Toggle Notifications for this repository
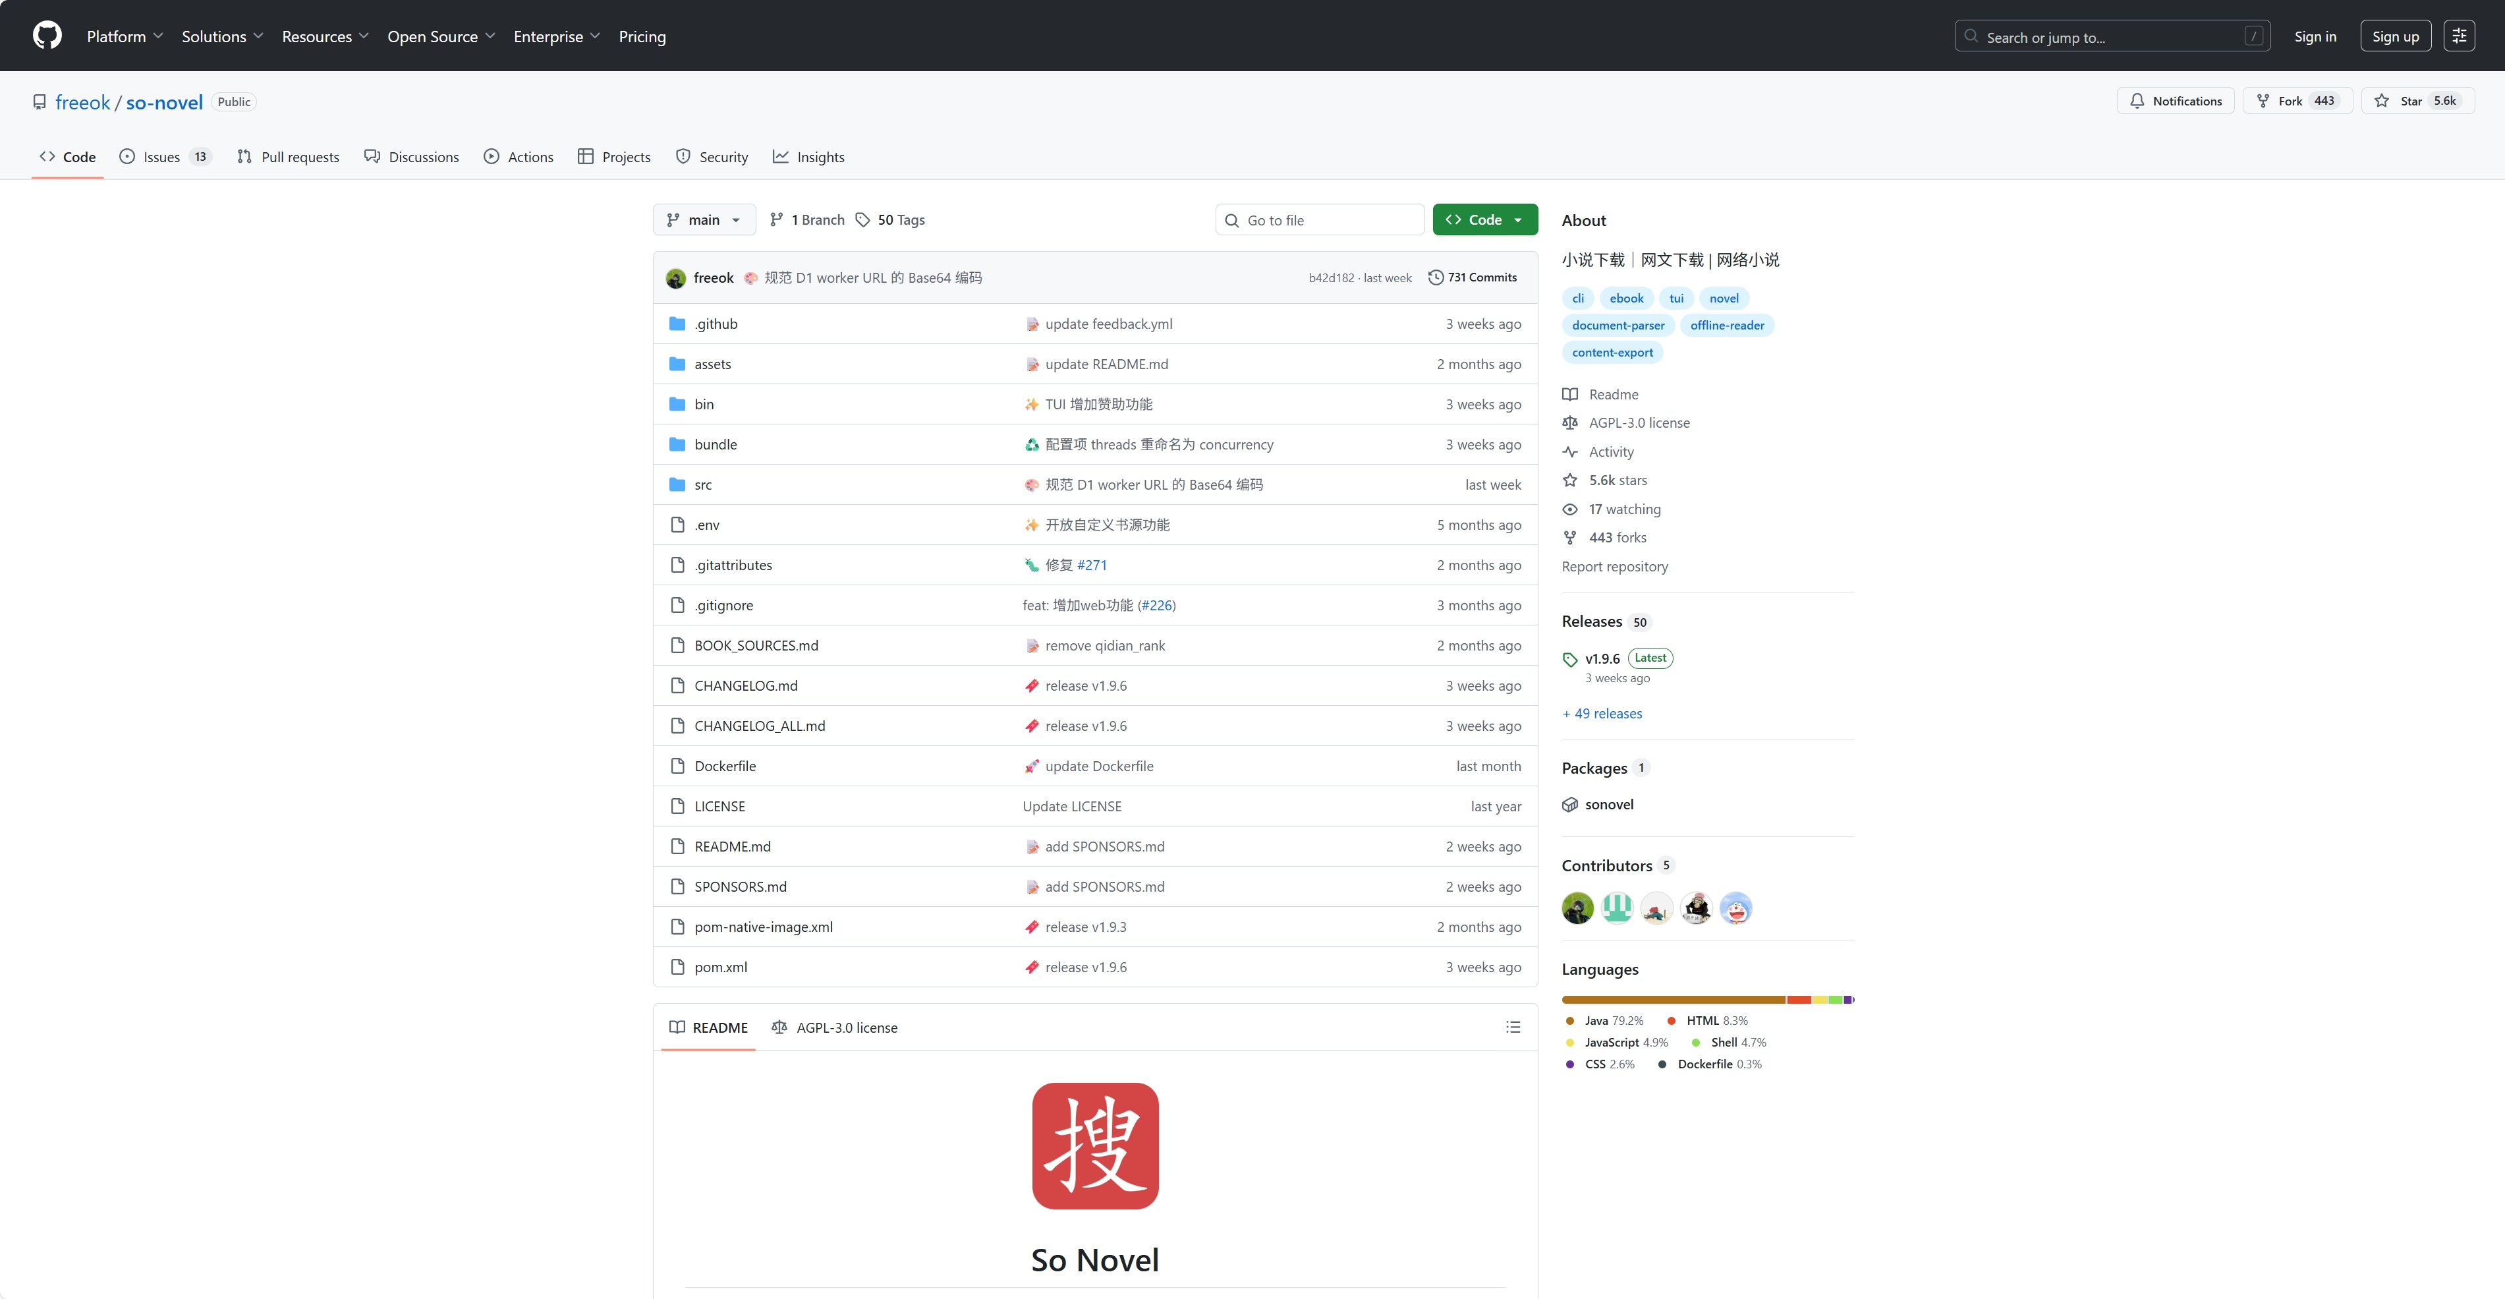2505x1299 pixels. [2176, 101]
